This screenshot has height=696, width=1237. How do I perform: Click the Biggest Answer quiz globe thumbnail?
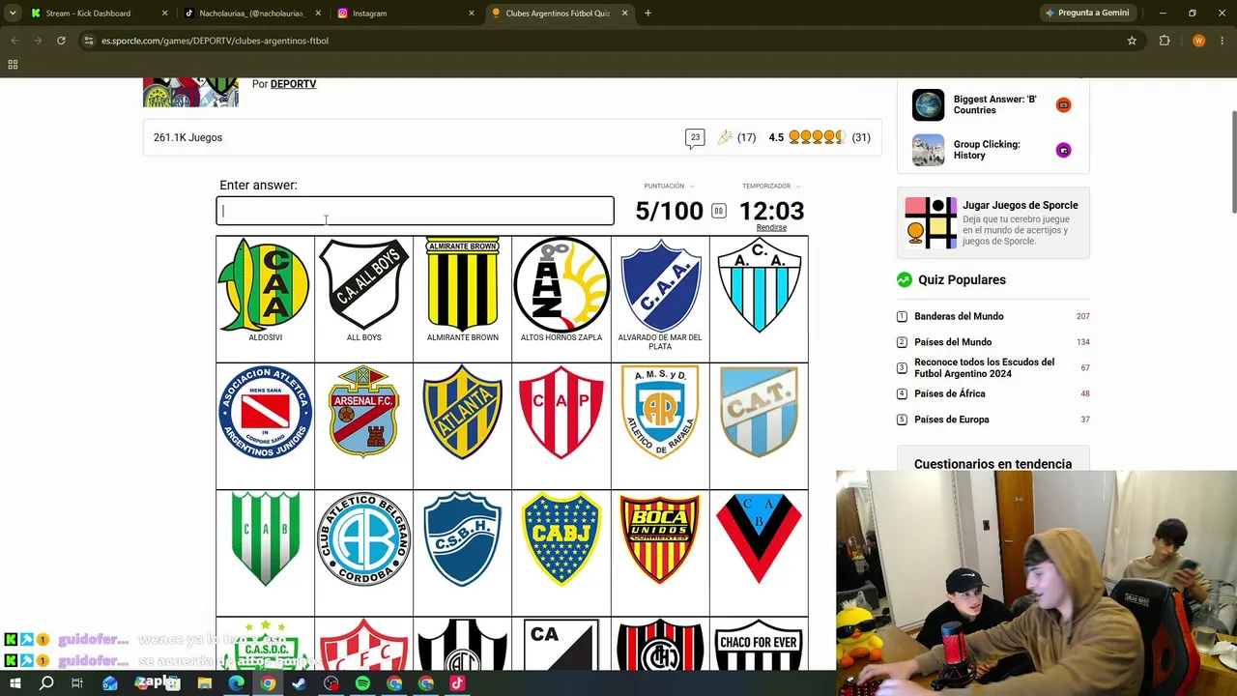click(929, 104)
